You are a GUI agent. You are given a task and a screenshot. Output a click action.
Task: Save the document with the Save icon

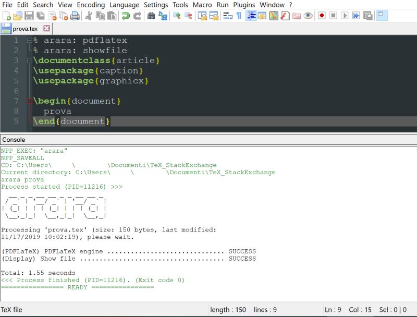pyautogui.click(x=29, y=16)
